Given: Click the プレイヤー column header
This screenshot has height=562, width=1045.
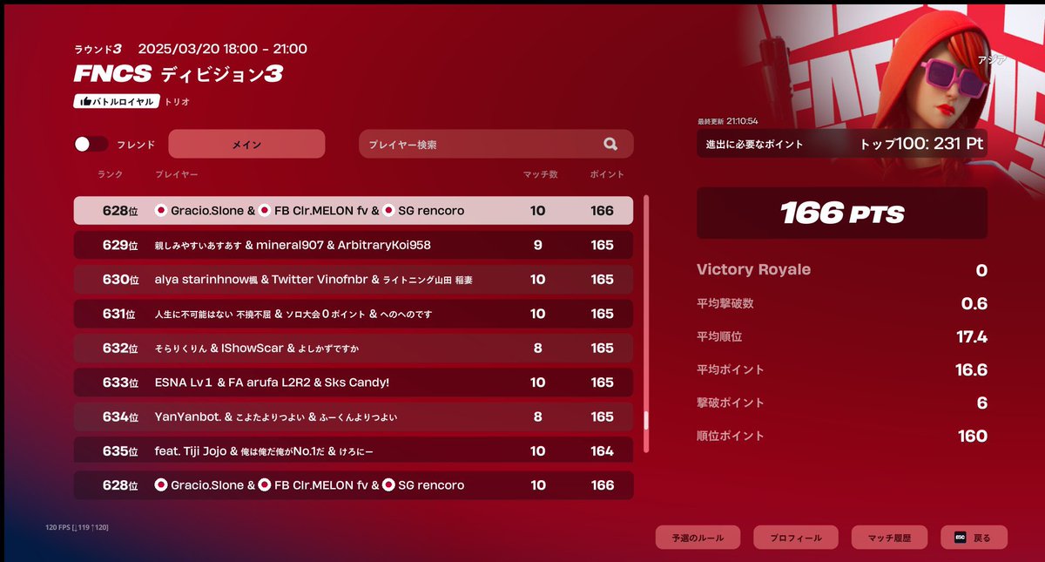Looking at the screenshot, I should (x=176, y=175).
